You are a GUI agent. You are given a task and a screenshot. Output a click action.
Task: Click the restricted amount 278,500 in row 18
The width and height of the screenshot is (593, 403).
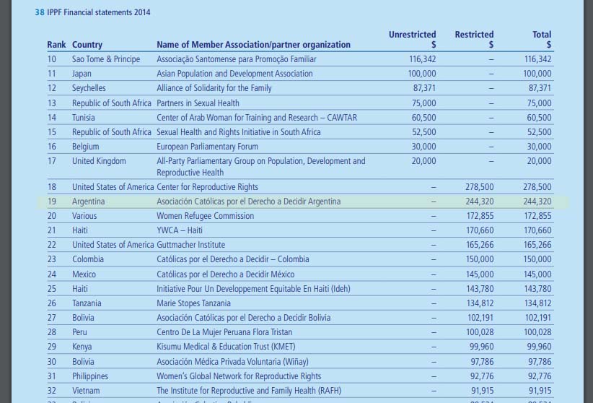point(480,187)
